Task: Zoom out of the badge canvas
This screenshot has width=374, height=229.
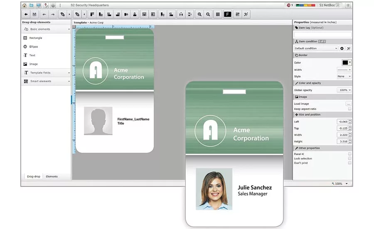Action: (x=208, y=14)
